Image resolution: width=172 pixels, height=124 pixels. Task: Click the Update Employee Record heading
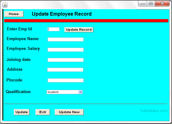pyautogui.click(x=62, y=14)
